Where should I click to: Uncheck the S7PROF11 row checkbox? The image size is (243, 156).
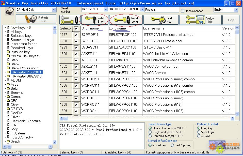(76, 35)
